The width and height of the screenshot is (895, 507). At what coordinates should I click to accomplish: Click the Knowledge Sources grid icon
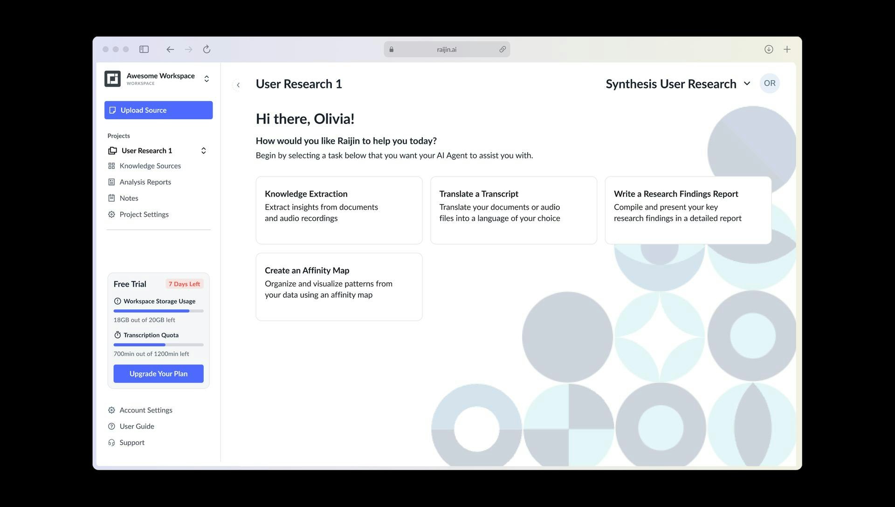111,166
